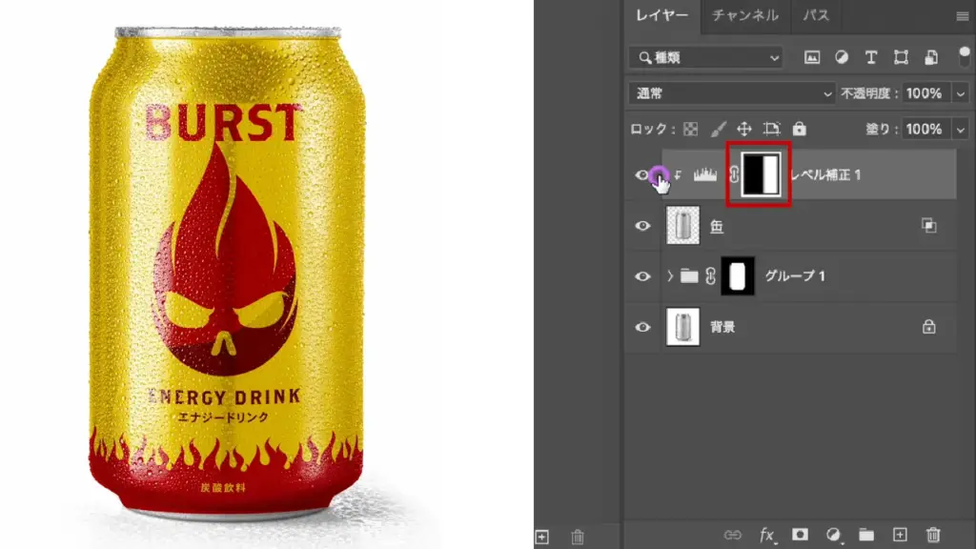Screen dimensions: 976x549
Task: Click the create new group folder icon
Action: click(x=865, y=536)
